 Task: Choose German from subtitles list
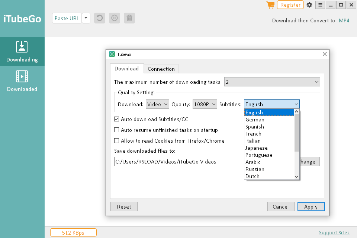pyautogui.click(x=269, y=120)
